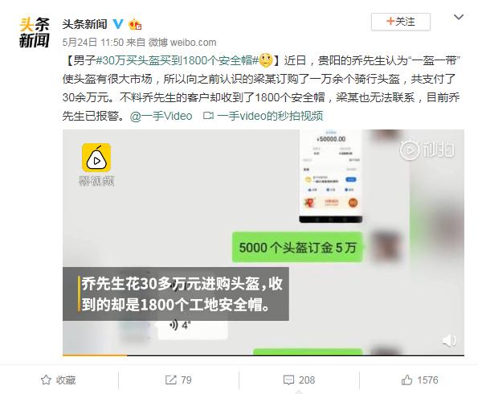The height and width of the screenshot is (394, 478).
Task: Open the comments icon 208
Action: point(299,380)
